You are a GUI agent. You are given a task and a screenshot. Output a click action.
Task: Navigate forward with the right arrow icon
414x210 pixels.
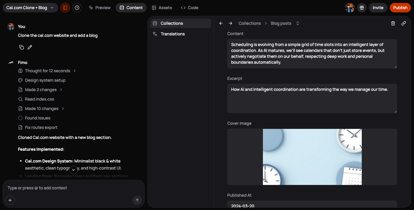tap(230, 23)
